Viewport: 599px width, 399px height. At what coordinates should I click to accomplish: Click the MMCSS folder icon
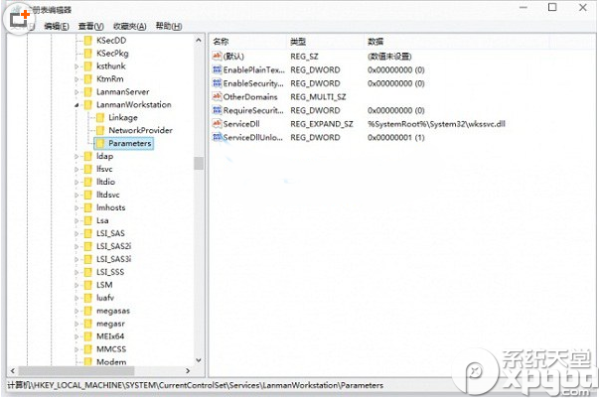(x=88, y=349)
